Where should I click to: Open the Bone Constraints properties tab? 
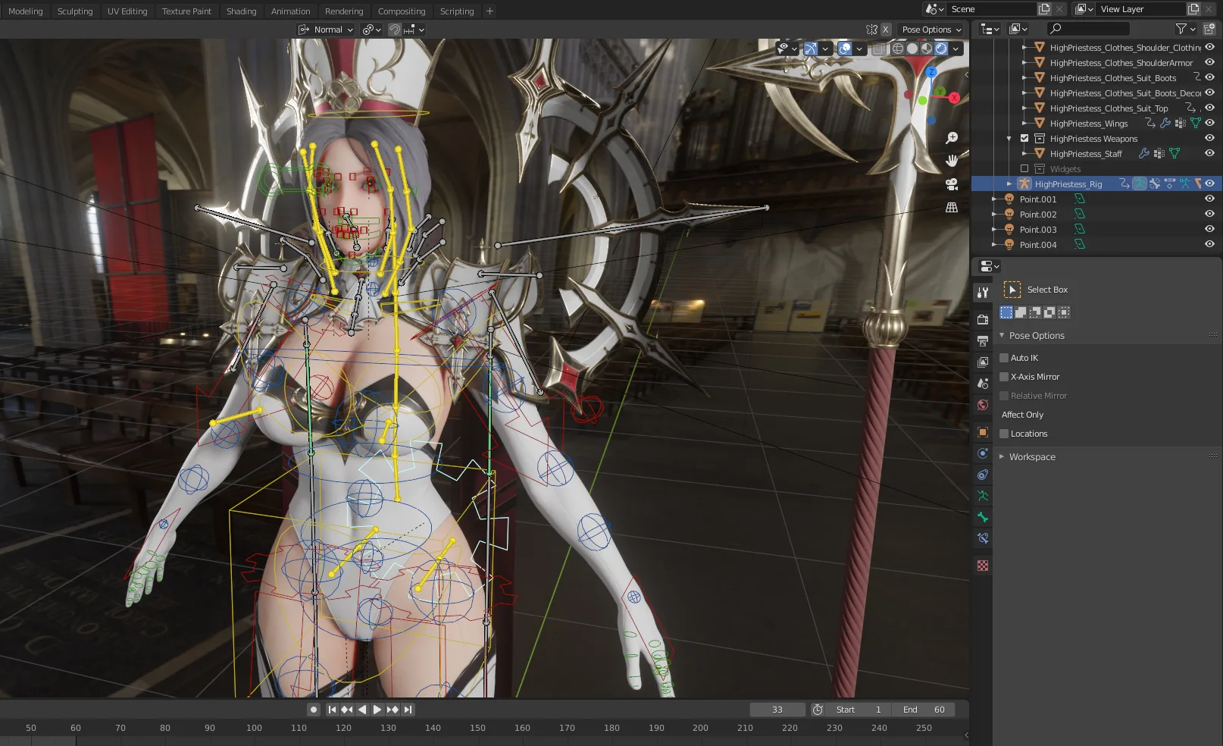983,538
